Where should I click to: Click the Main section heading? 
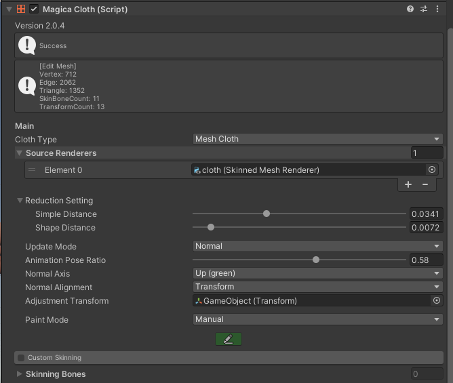(24, 126)
